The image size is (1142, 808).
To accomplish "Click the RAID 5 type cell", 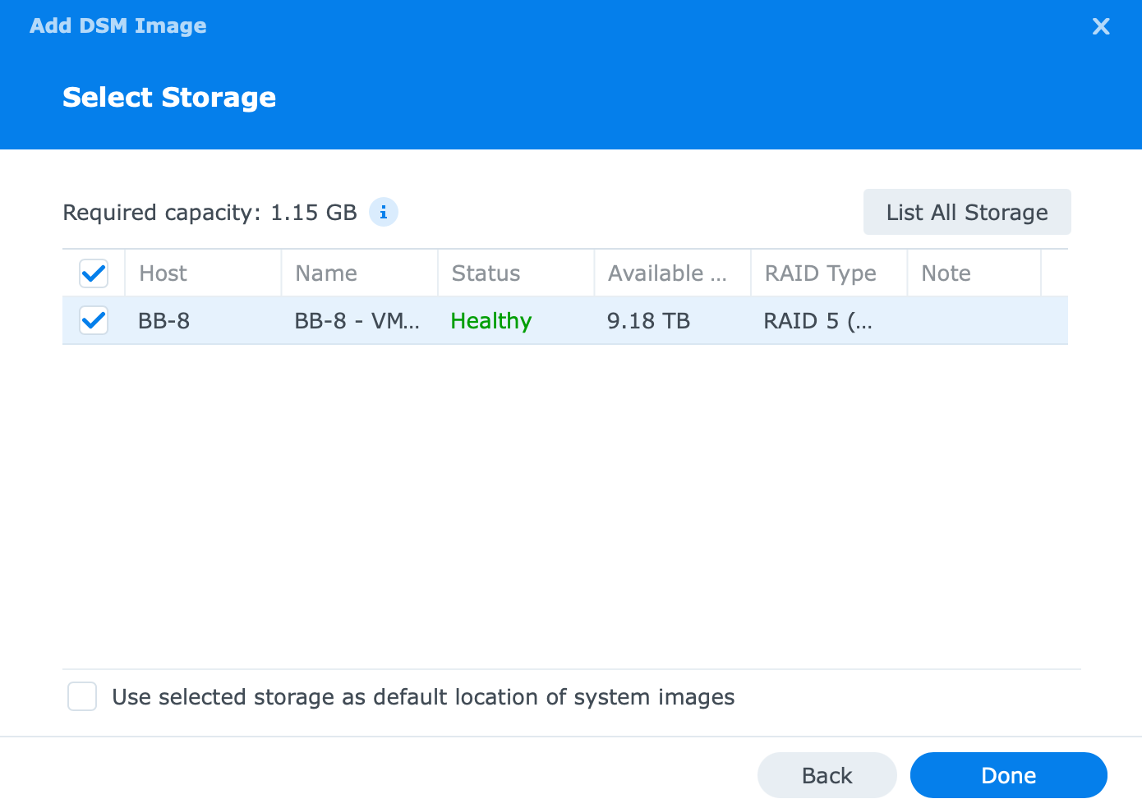I will (x=817, y=321).
